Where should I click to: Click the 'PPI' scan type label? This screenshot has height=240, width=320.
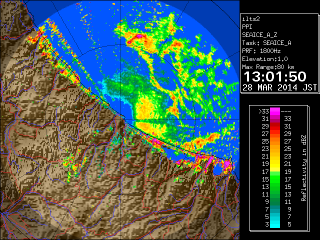[x=247, y=27]
